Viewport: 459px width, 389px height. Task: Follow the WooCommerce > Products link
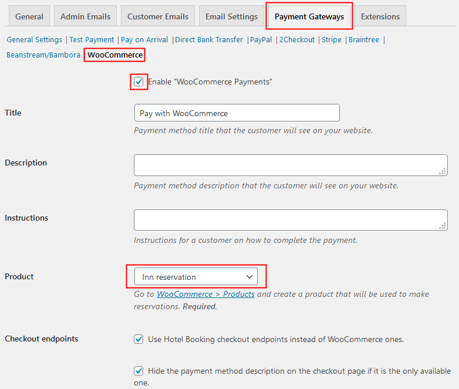point(205,294)
